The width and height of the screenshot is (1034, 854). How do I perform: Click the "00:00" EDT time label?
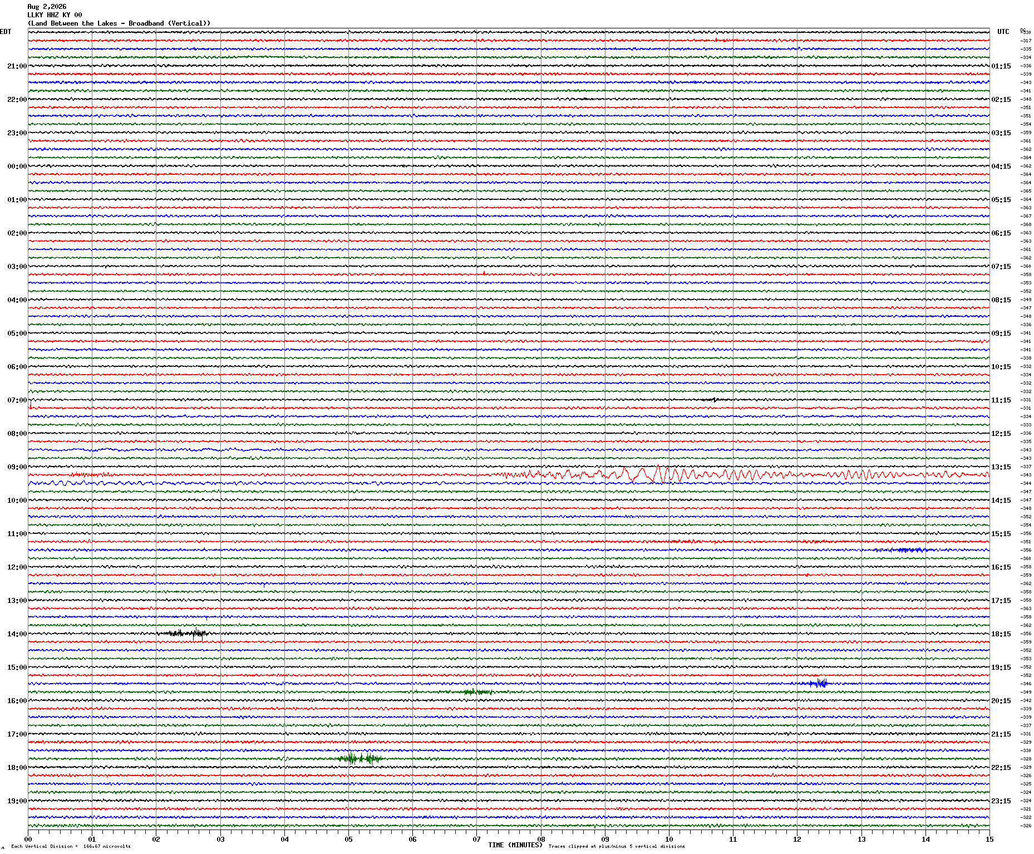coord(17,166)
